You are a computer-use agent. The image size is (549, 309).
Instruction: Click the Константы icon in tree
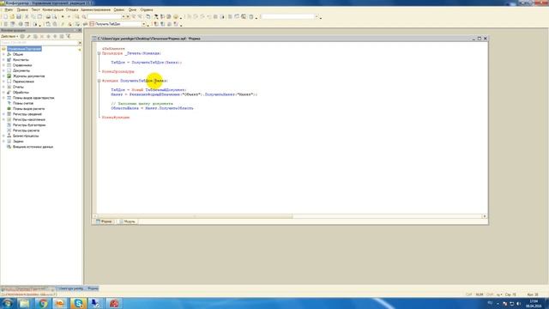tap(9, 60)
